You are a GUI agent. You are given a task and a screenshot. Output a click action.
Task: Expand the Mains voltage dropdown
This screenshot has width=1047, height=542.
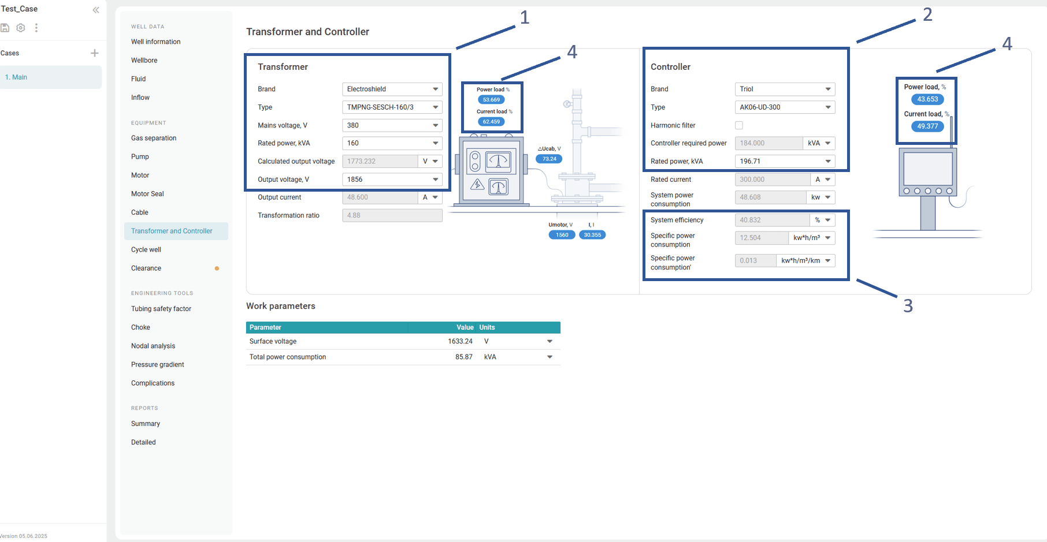coord(392,125)
